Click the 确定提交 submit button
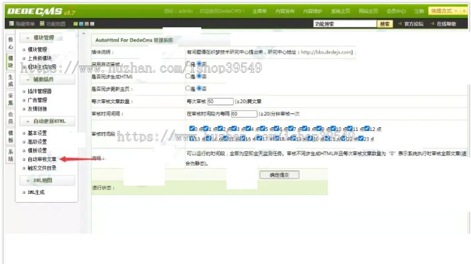Screen dimensions: 471x264 (x=279, y=175)
